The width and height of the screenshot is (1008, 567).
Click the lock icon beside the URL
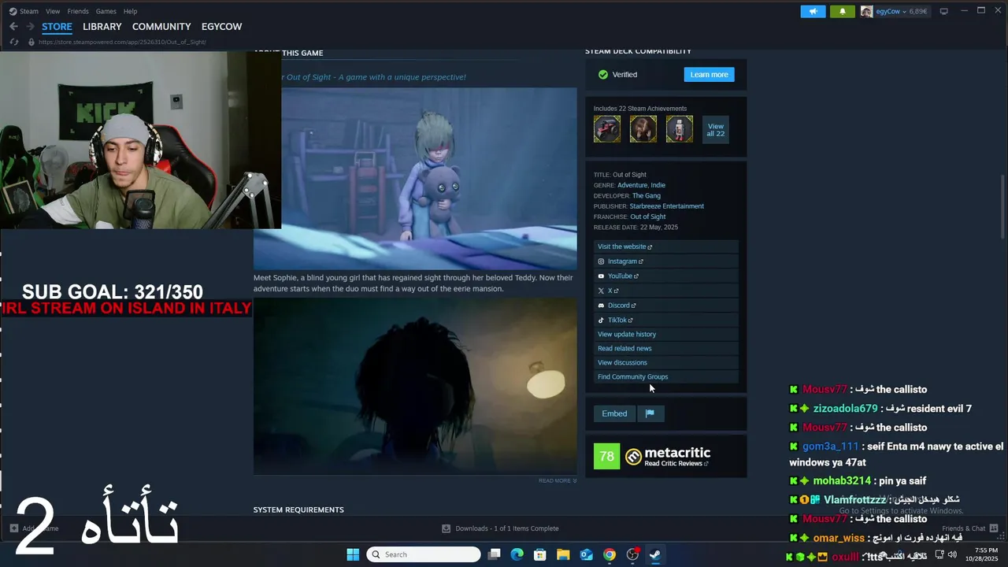point(31,42)
